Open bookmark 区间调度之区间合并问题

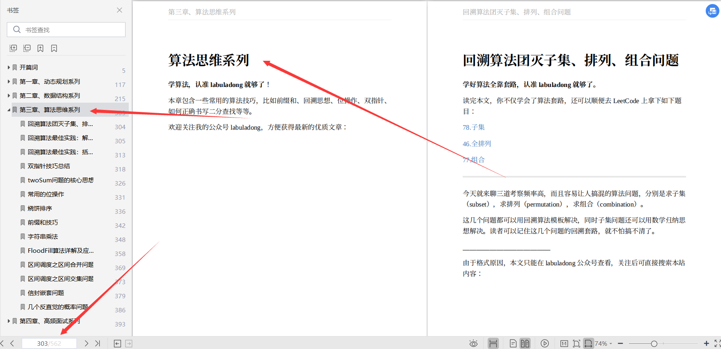tap(61, 264)
